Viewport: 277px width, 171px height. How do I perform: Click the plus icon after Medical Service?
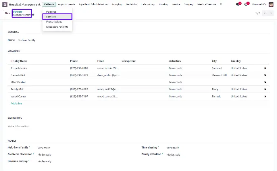tap(221, 4)
